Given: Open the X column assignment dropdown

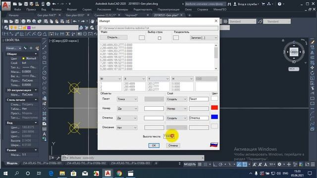Looking at the screenshot, I should click(134, 79).
